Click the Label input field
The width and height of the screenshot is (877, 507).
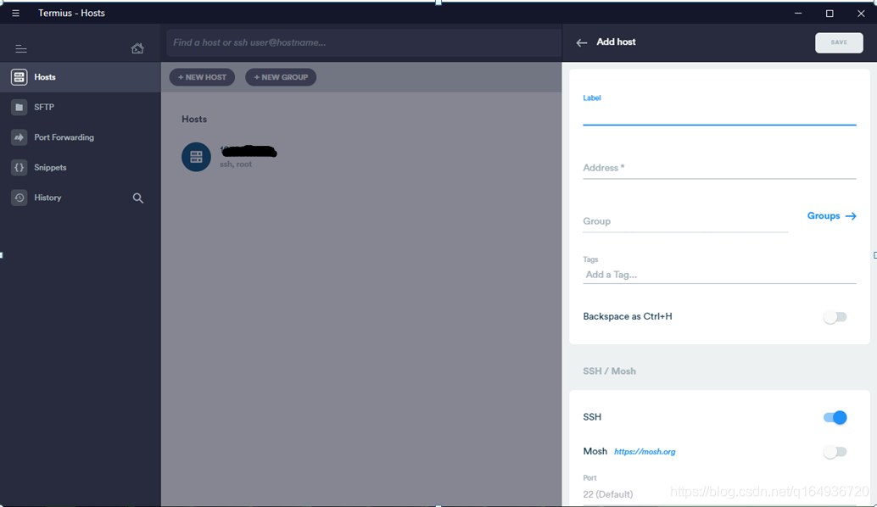coord(719,114)
